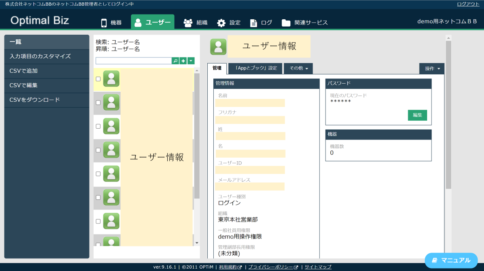
Task: Open the マニュアル manual button
Action: click(451, 260)
